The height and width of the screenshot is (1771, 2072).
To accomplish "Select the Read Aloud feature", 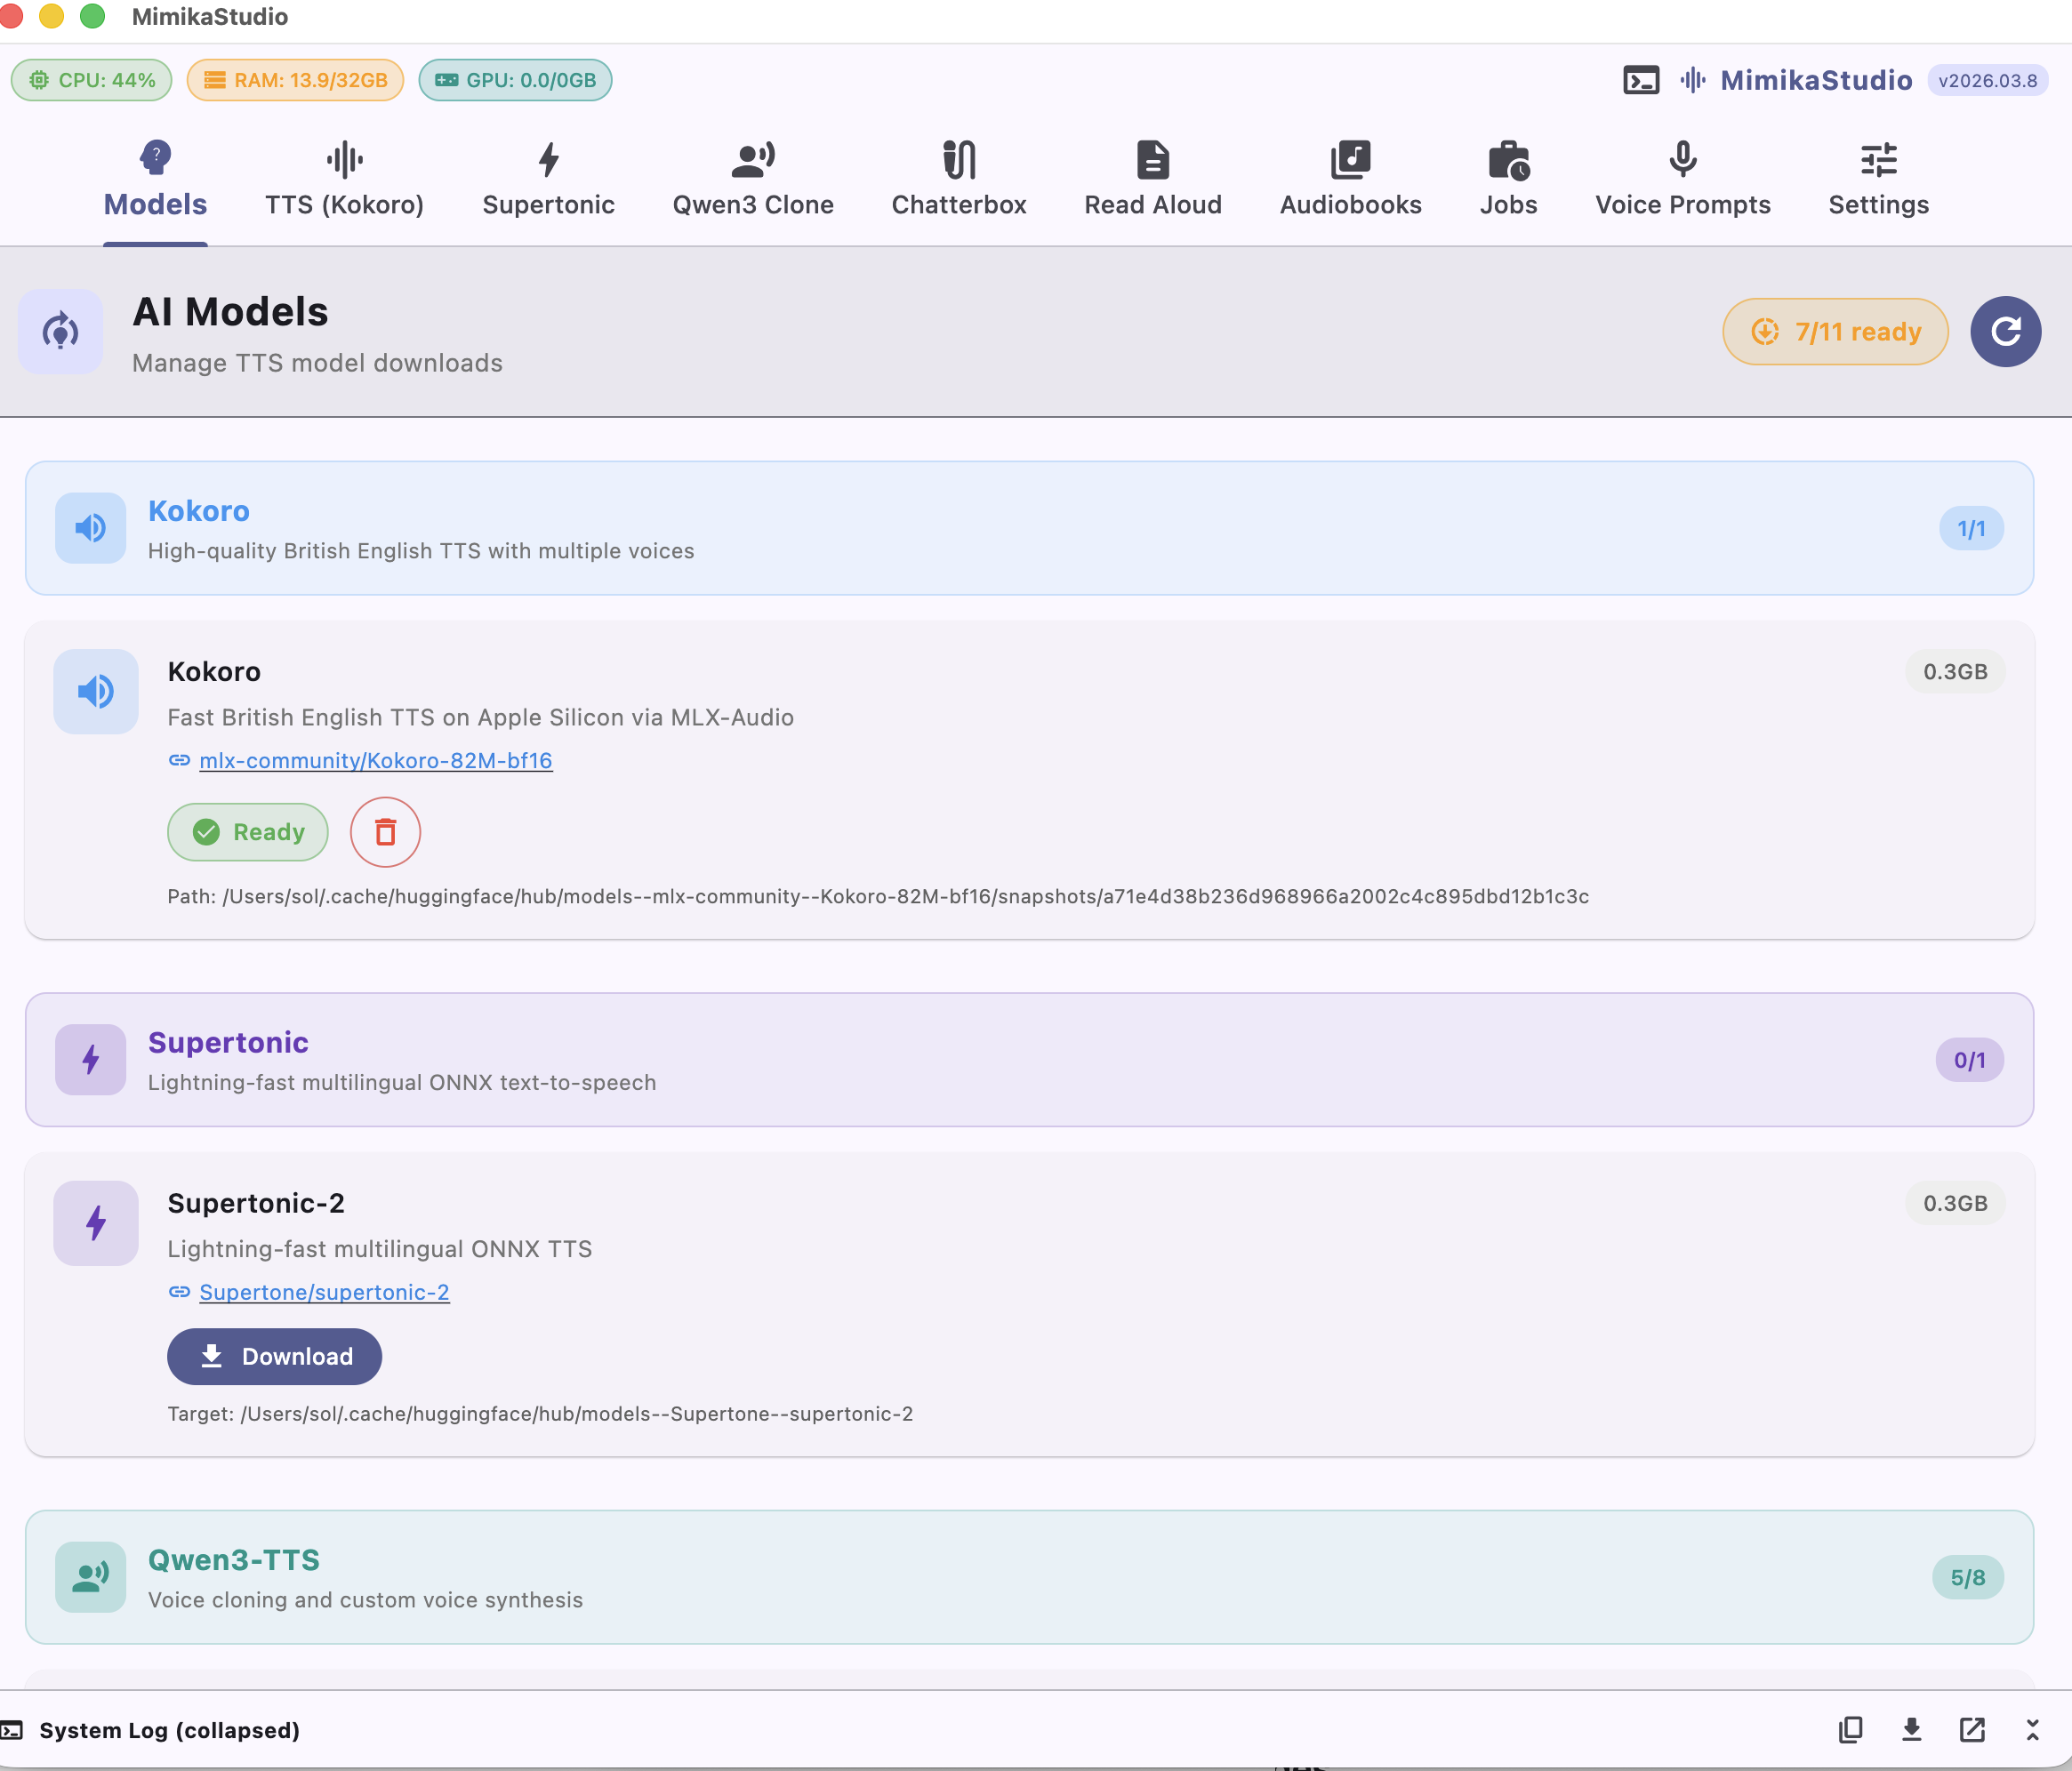I will pyautogui.click(x=1152, y=180).
